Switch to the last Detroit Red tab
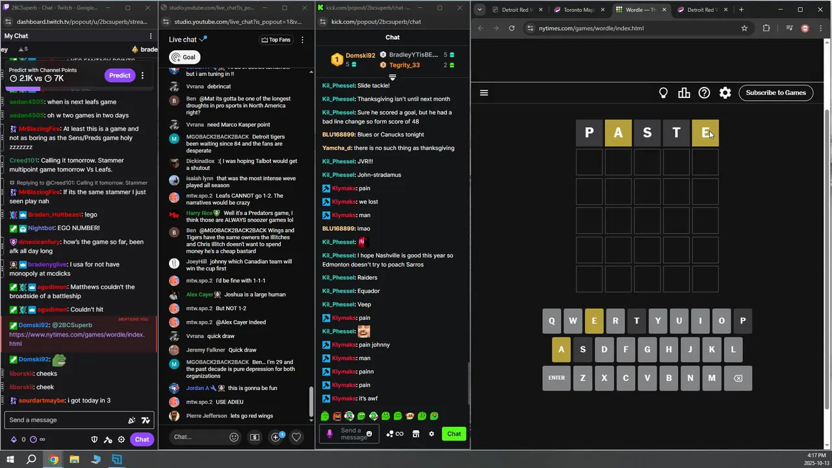 click(703, 10)
